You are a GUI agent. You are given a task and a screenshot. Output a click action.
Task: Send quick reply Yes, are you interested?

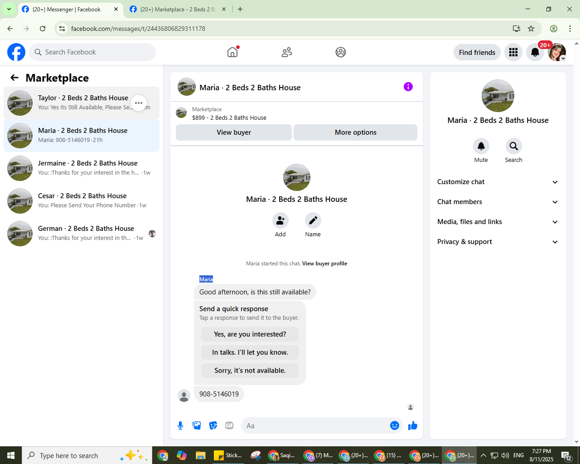(x=250, y=334)
